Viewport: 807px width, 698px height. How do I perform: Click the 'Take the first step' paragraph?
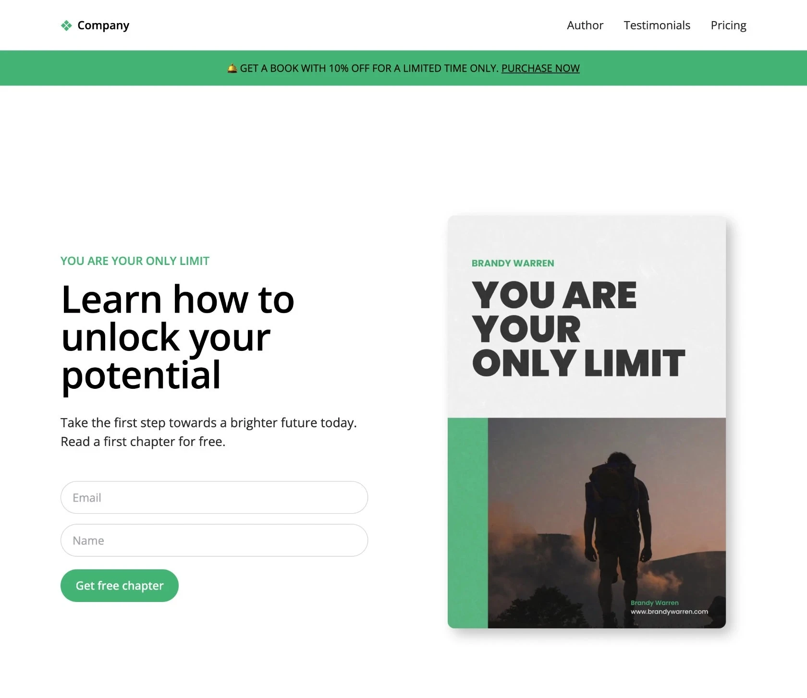click(x=208, y=432)
